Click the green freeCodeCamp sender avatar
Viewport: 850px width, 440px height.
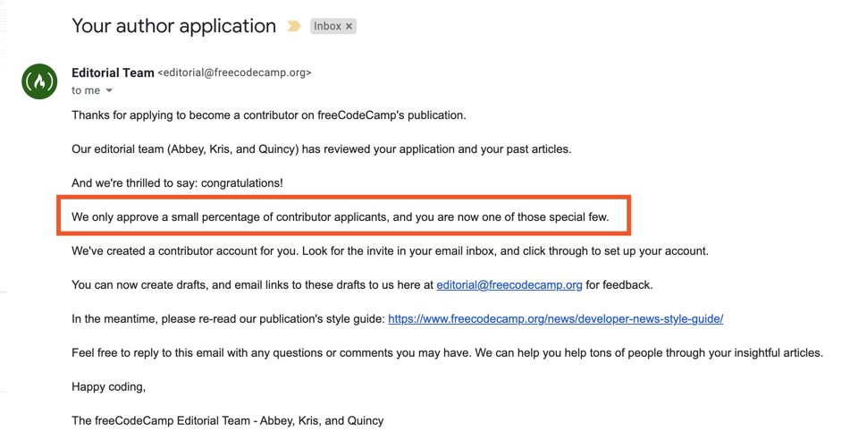click(x=39, y=81)
